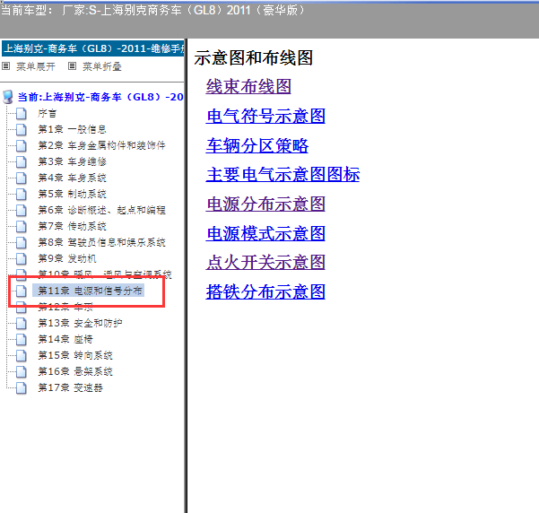Open the 电气符号示意图 link
Screen dimensions: 539x513
265,116
